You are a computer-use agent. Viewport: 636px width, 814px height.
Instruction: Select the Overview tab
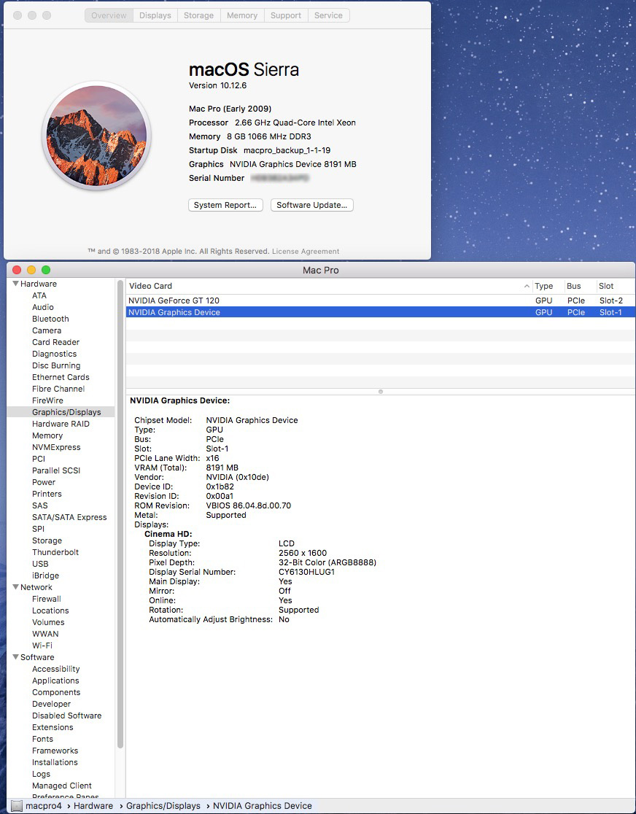(x=109, y=15)
